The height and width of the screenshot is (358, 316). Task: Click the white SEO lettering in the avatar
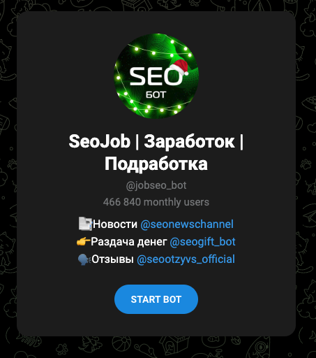click(156, 76)
